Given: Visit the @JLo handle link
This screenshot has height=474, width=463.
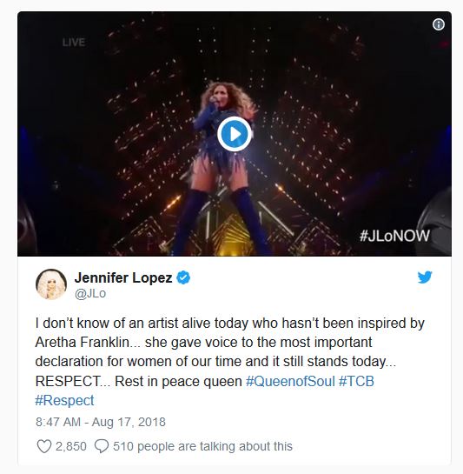Looking at the screenshot, I should (90, 293).
